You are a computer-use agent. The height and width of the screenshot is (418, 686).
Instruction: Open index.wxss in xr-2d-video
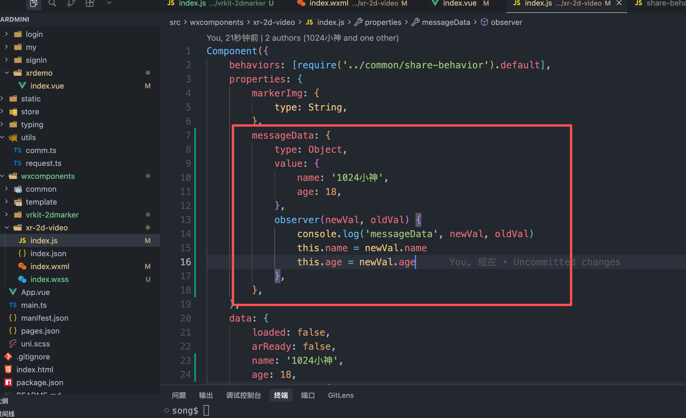click(x=49, y=279)
